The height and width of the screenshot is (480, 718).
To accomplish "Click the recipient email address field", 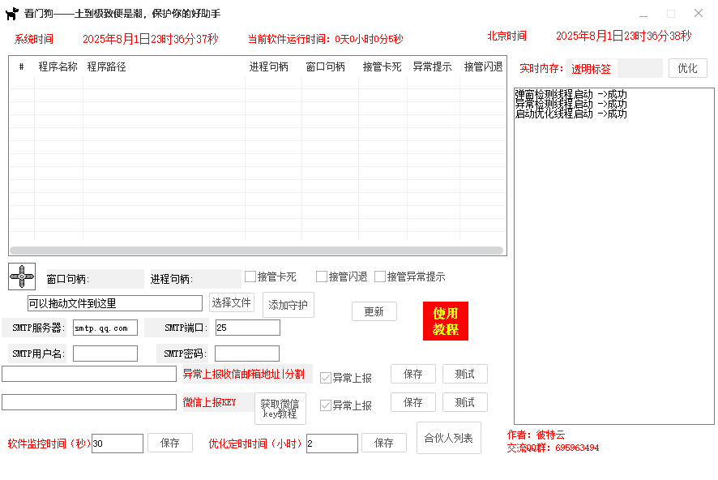I will [89, 374].
